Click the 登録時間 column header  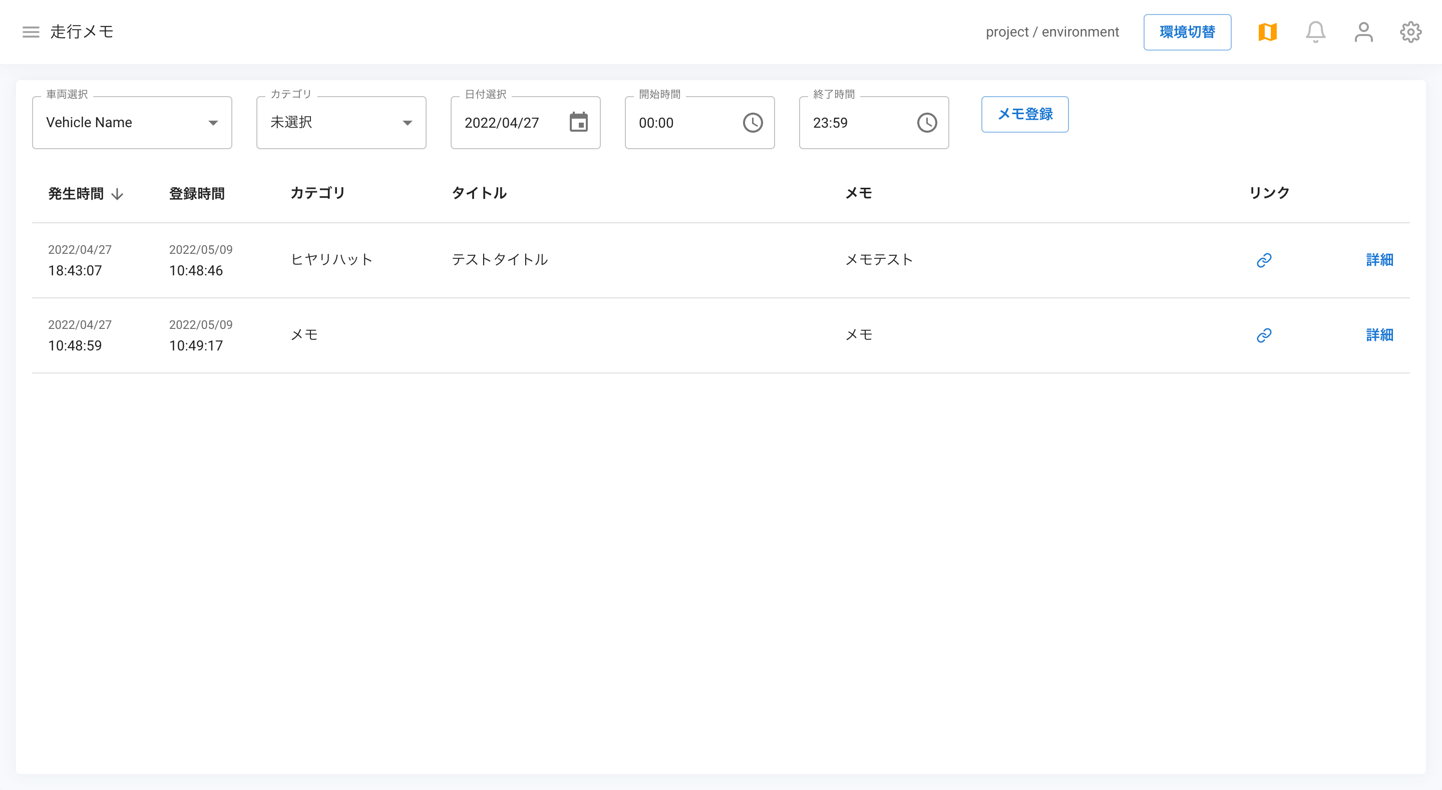(197, 194)
